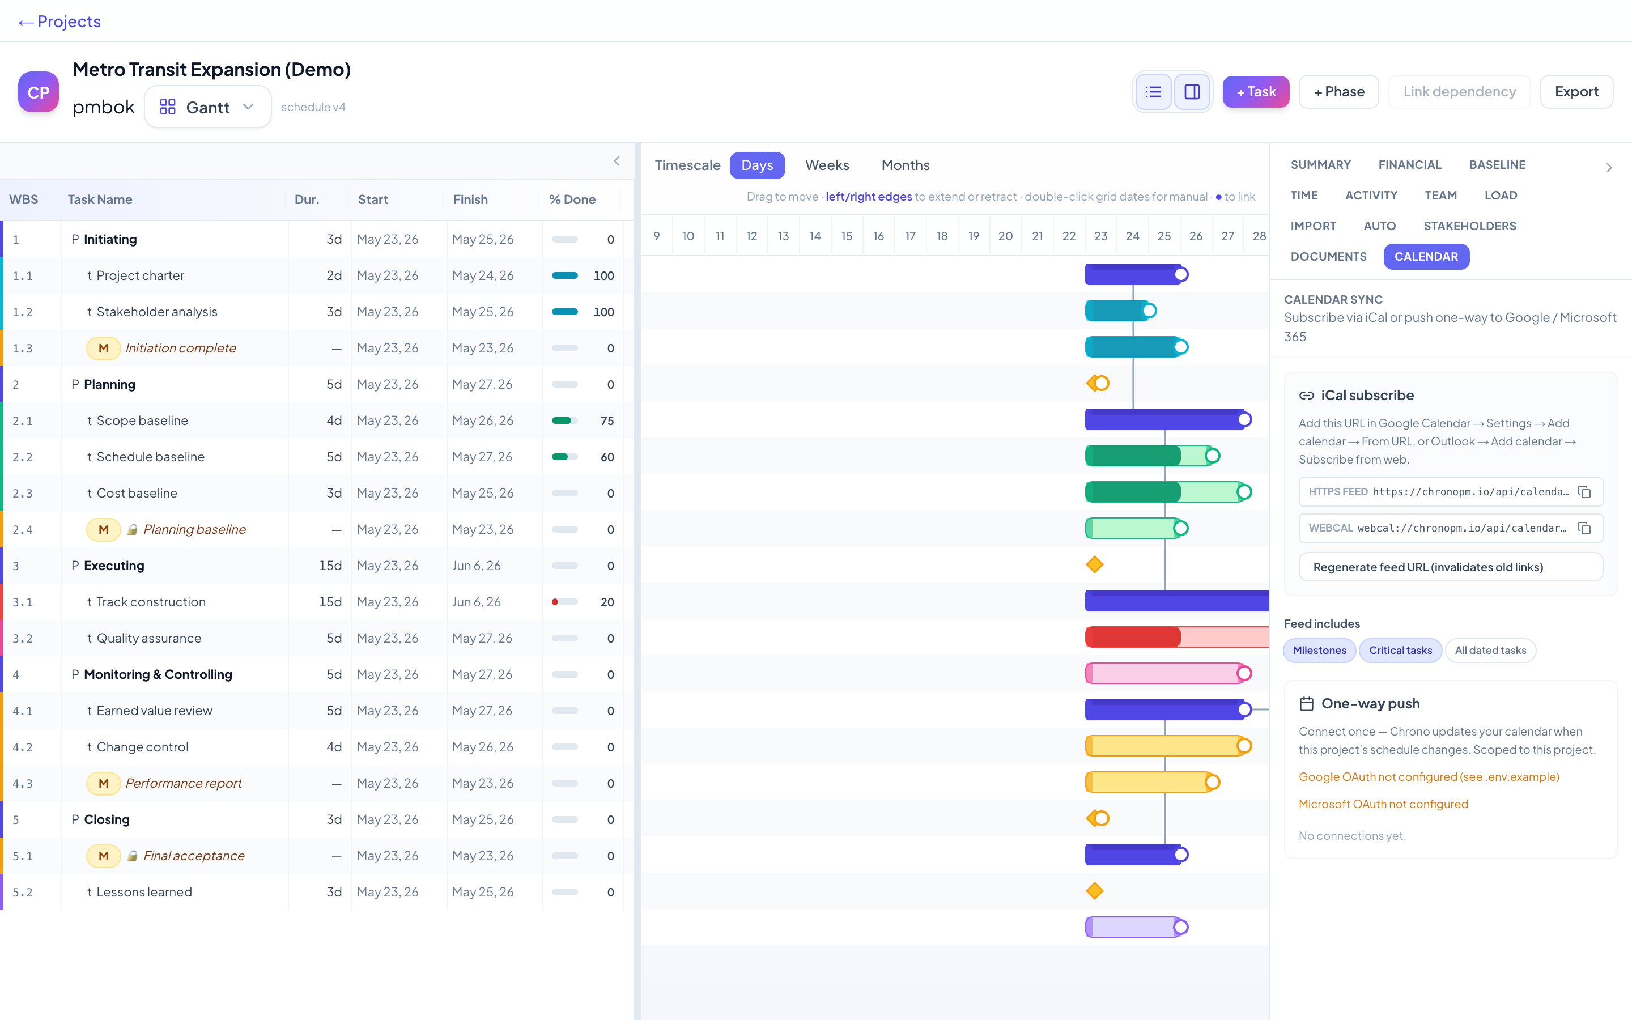Viewport: 1632px width, 1020px height.
Task: Click link handle on Quality assurance bar
Action: tap(1244, 673)
